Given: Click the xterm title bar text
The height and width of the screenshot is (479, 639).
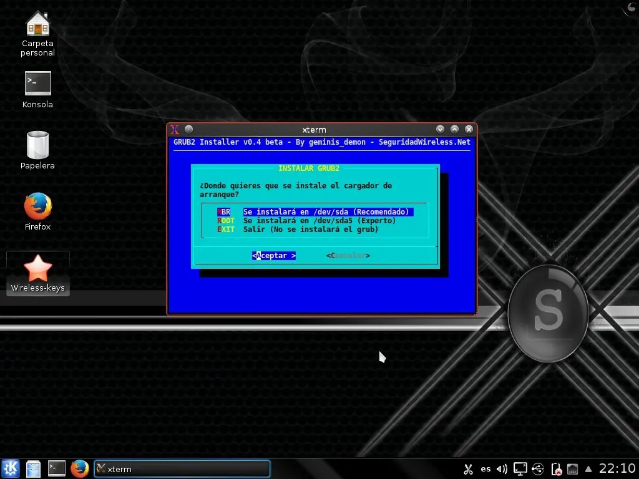Looking at the screenshot, I should coord(315,130).
